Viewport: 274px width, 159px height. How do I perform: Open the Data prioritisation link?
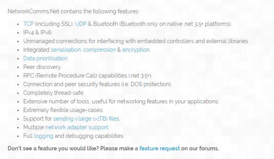tap(46, 58)
